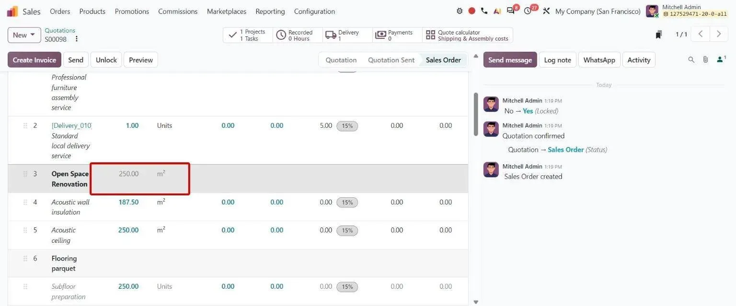Screen dimensions: 736x306
Task: Go back via the Quotations breadcrumb link
Action: 60,30
